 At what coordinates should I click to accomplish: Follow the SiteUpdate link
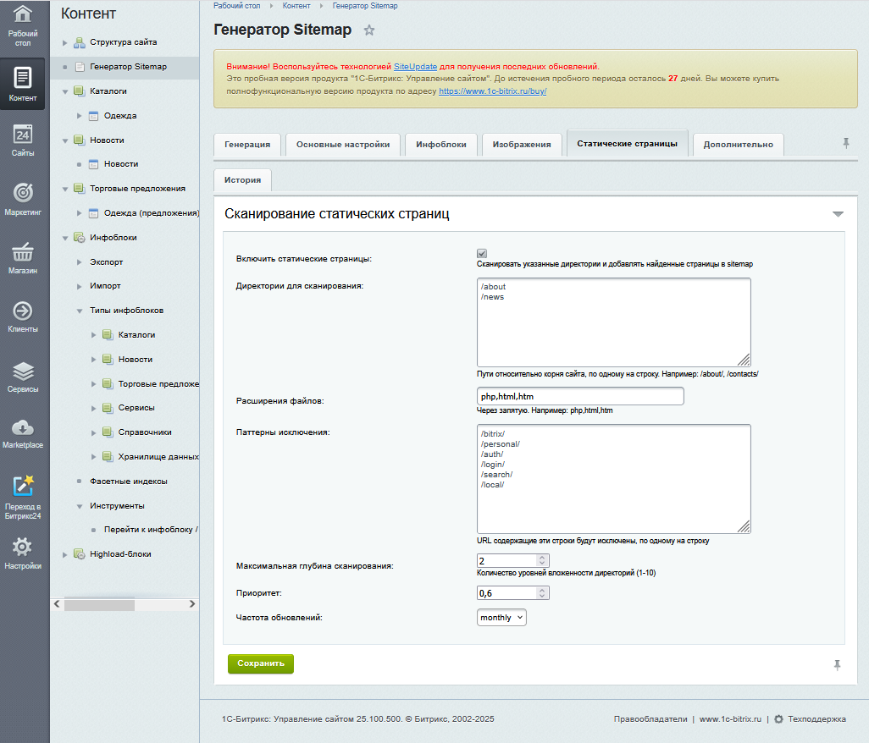click(415, 66)
